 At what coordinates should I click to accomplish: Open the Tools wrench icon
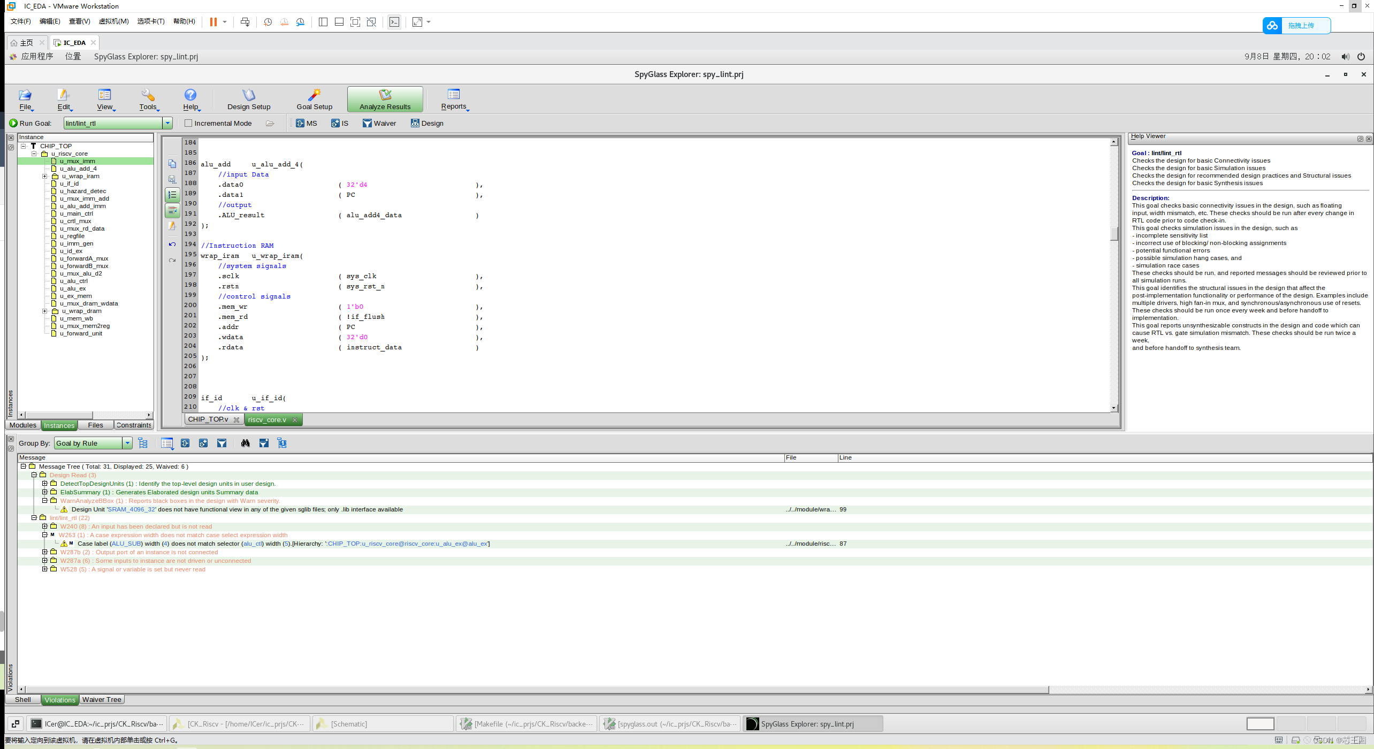[x=148, y=95]
